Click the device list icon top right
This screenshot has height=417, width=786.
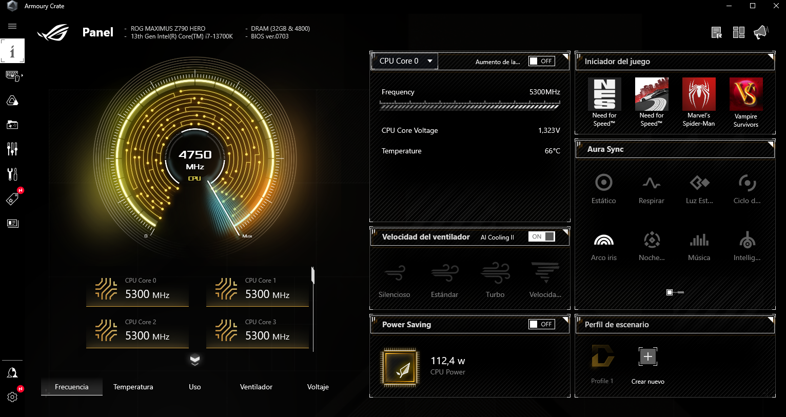(717, 33)
